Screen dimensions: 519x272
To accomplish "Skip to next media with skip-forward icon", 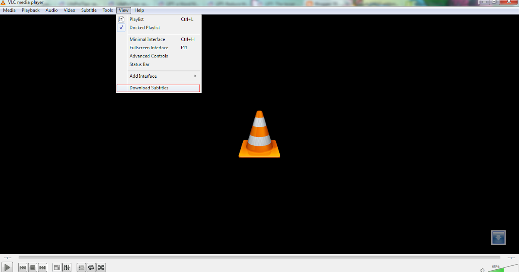I will tap(42, 268).
